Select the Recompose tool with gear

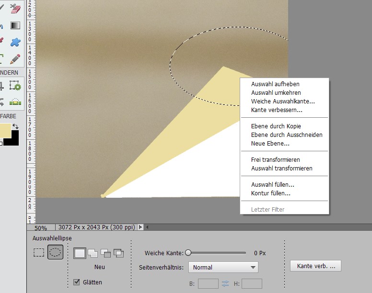click(x=15, y=86)
